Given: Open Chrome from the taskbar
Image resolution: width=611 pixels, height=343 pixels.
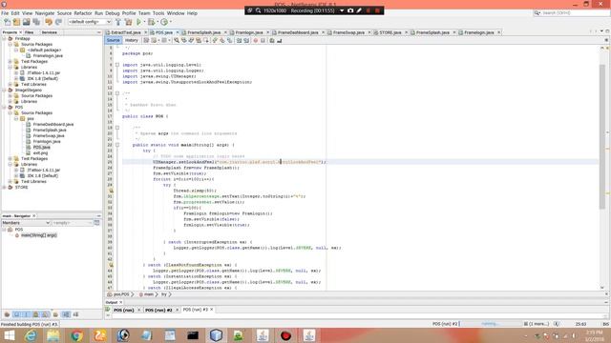Looking at the screenshot, I should pyautogui.click(x=76, y=335).
